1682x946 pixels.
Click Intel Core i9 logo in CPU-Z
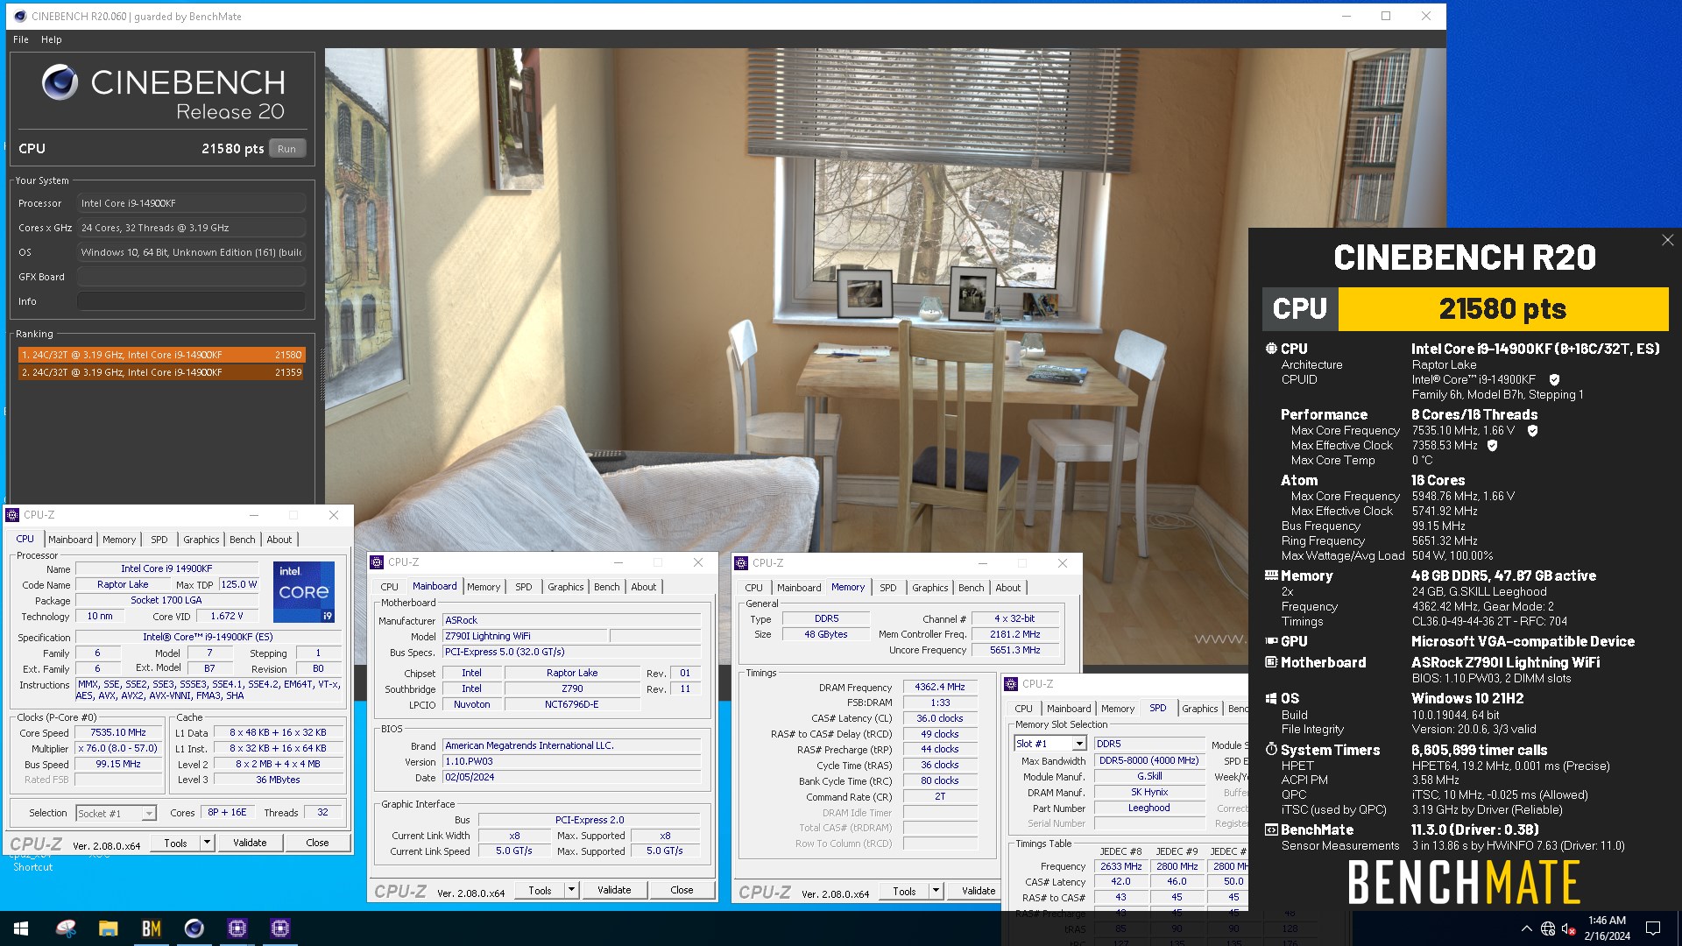[x=303, y=591]
